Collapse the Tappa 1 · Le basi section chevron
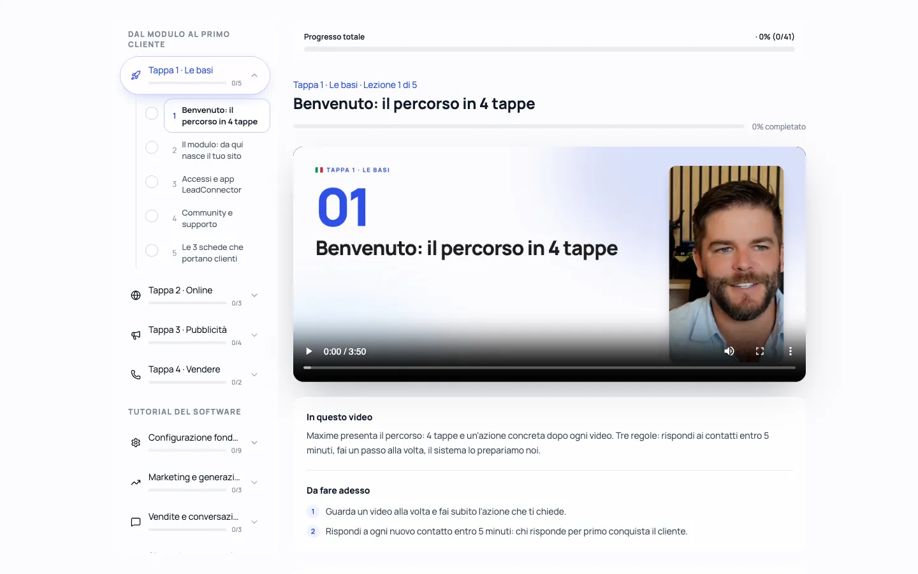The height and width of the screenshot is (574, 918). click(254, 75)
